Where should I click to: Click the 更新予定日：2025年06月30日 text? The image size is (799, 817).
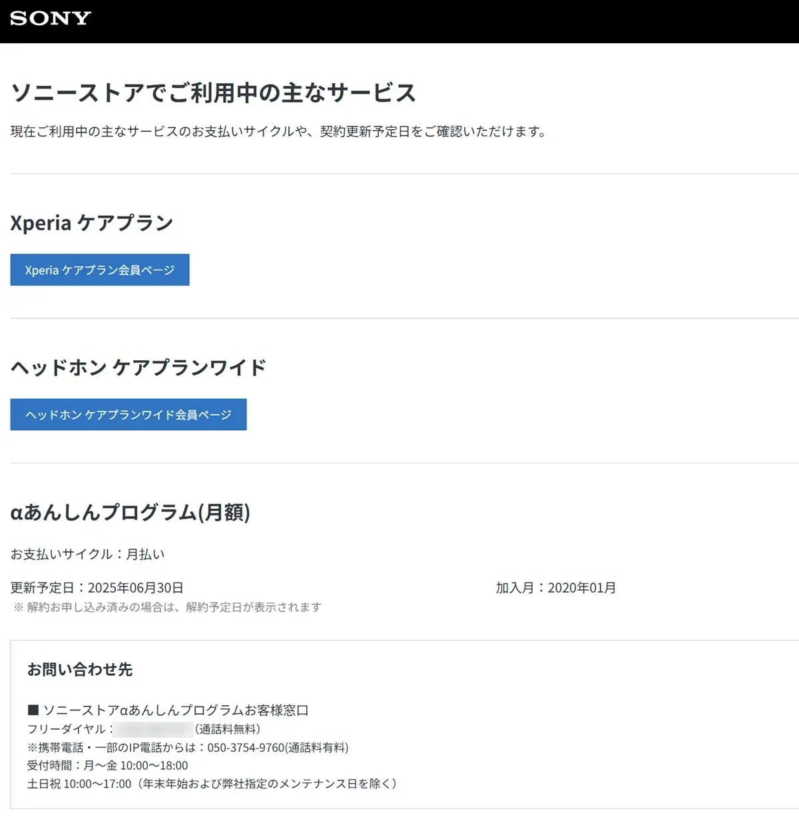coord(97,588)
